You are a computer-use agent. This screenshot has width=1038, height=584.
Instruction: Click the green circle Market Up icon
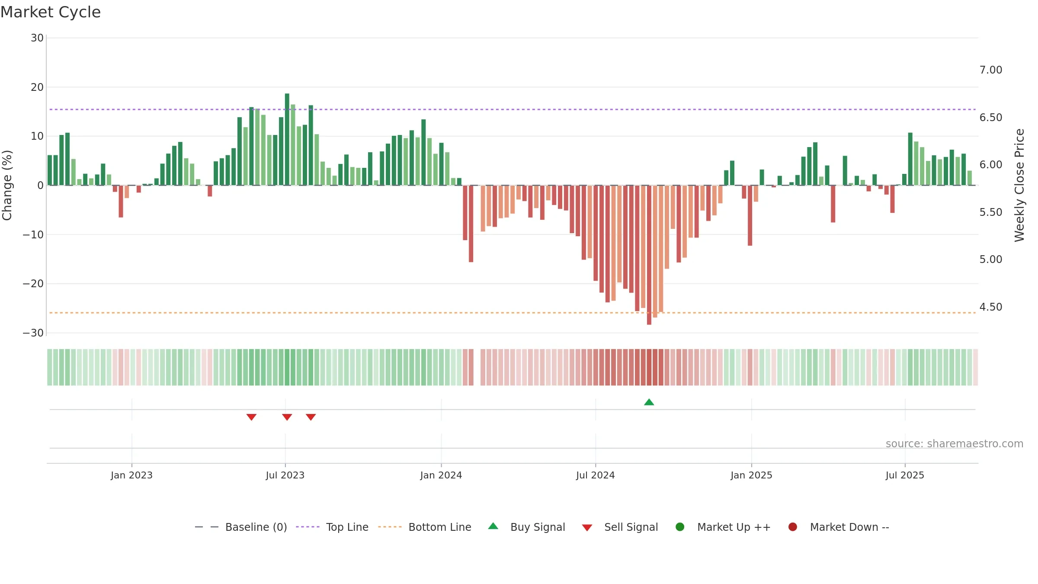click(680, 527)
